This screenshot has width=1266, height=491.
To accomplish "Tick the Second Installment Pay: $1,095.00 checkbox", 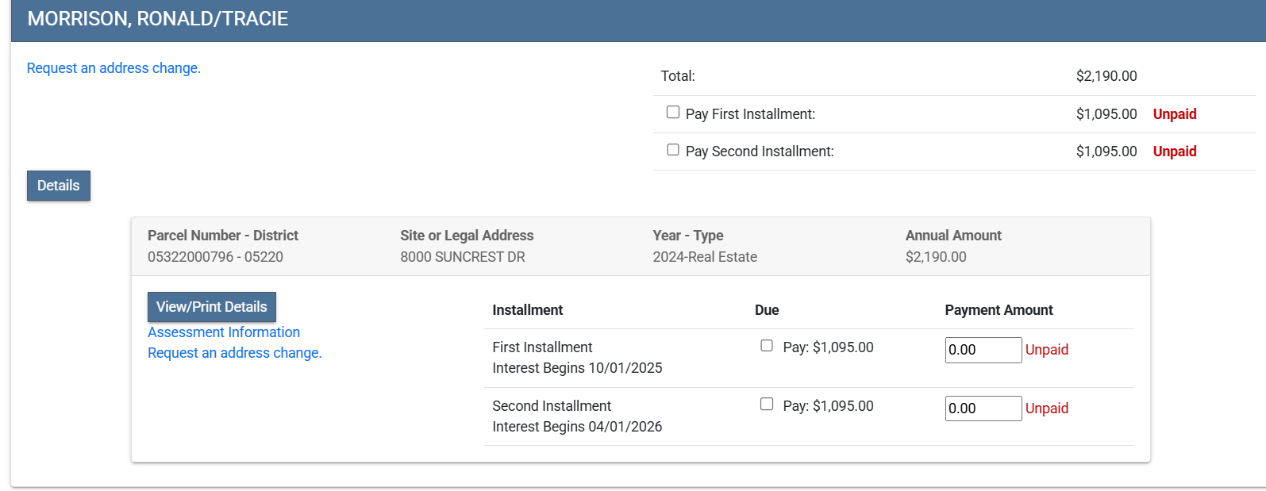I will (x=767, y=405).
